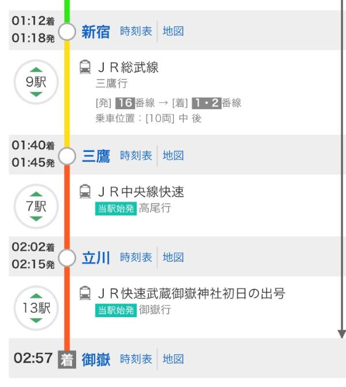346x387 pixels.
Task: Click the 当駅始発 badge for 御嶽行
Action: pyautogui.click(x=116, y=310)
